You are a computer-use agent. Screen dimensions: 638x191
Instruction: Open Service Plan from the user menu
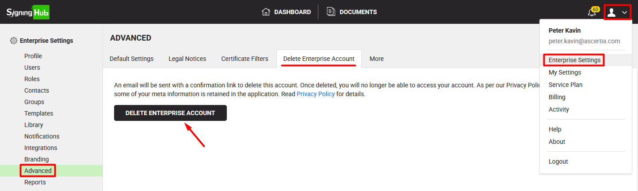pos(565,85)
